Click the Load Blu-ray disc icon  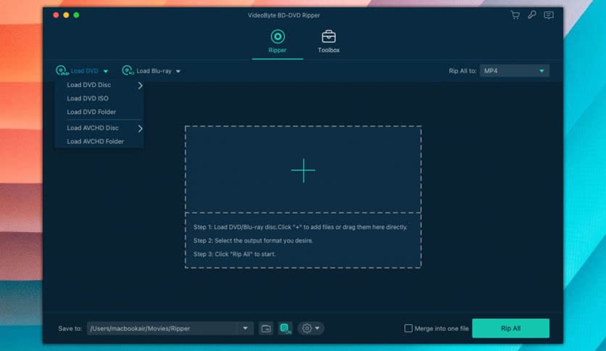128,71
